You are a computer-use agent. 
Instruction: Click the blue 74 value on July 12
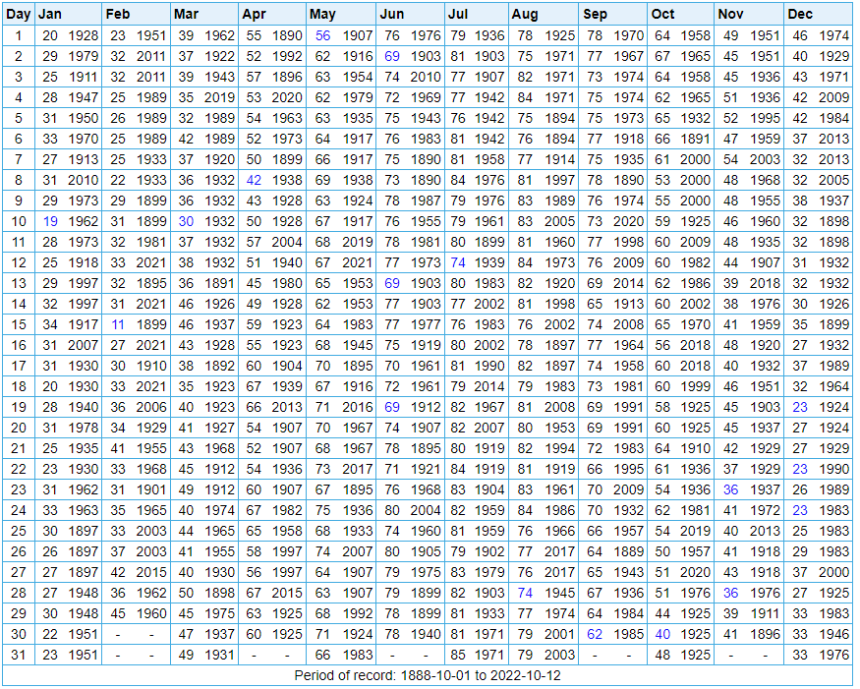pos(458,262)
